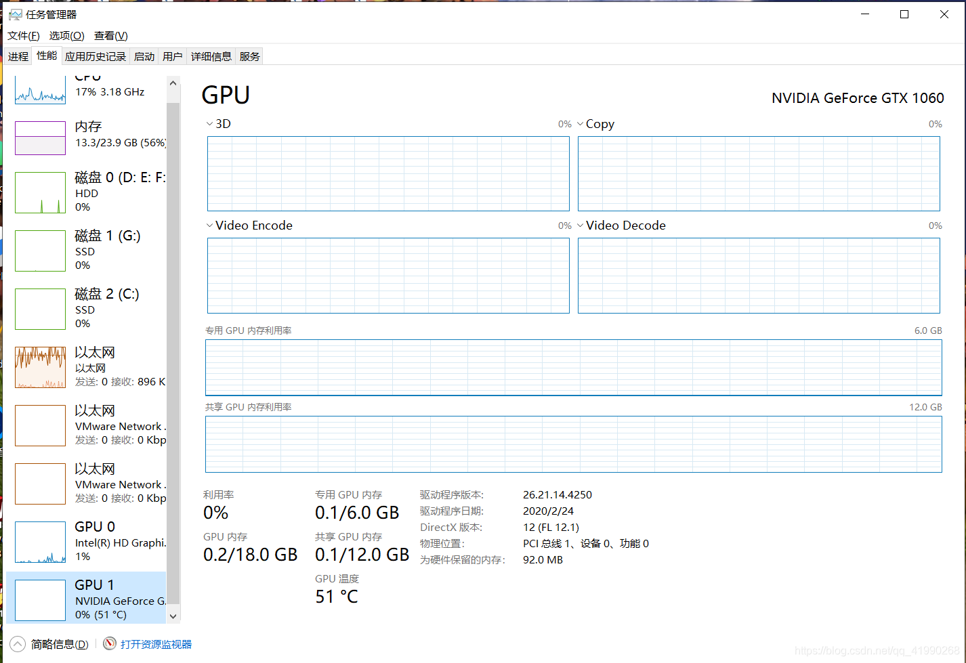The image size is (966, 663).
Task: Open the 选项(O) menu
Action: click(66, 36)
